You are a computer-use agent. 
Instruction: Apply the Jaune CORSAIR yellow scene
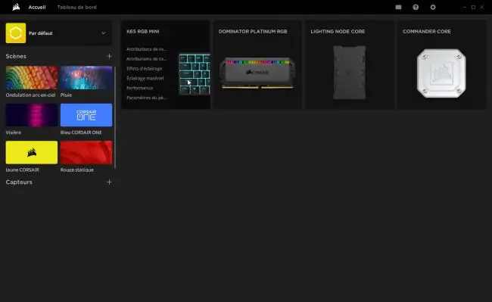click(31, 152)
